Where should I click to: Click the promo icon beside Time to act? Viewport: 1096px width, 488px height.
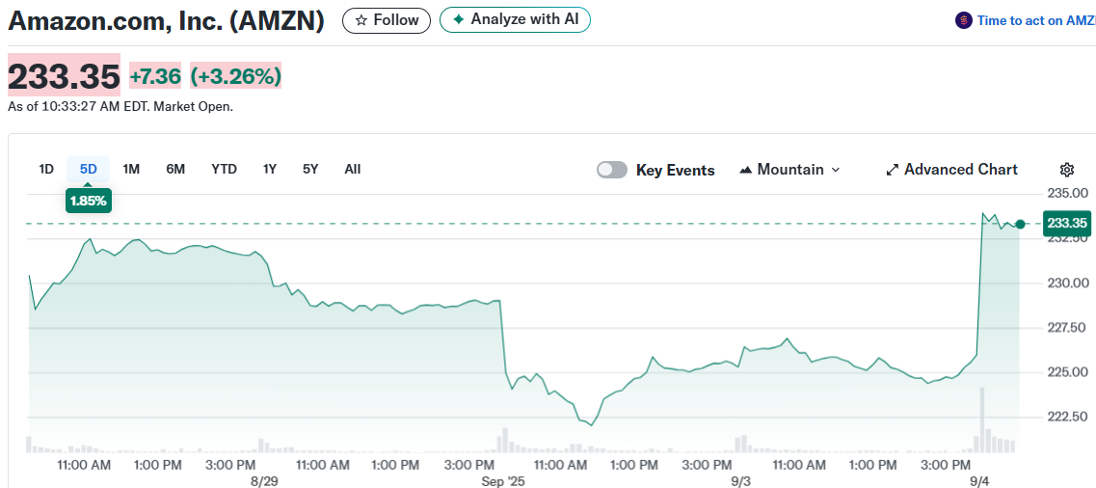963,20
